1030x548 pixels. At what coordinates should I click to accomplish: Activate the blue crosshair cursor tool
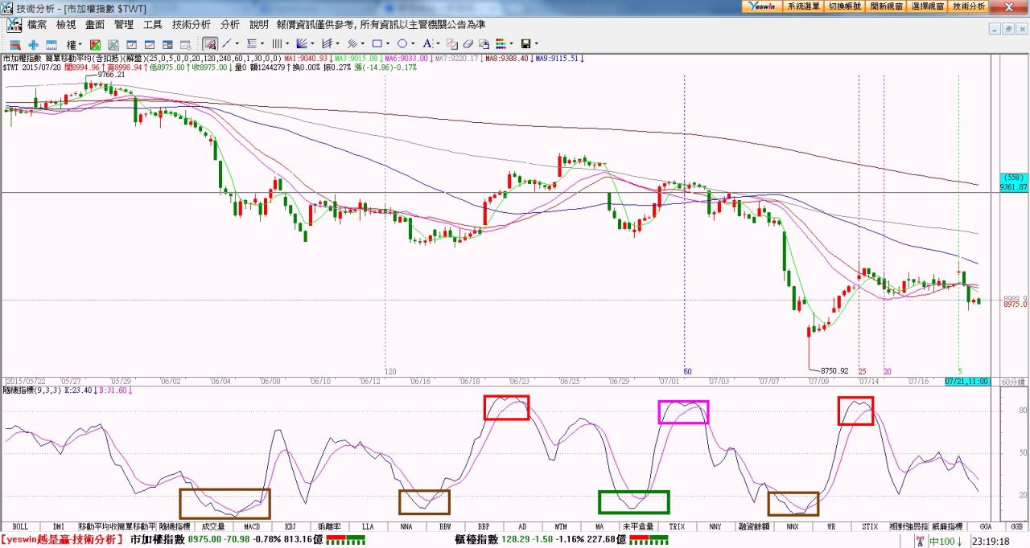33,44
